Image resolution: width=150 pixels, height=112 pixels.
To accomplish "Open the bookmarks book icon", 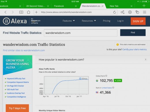I will 21,12.
